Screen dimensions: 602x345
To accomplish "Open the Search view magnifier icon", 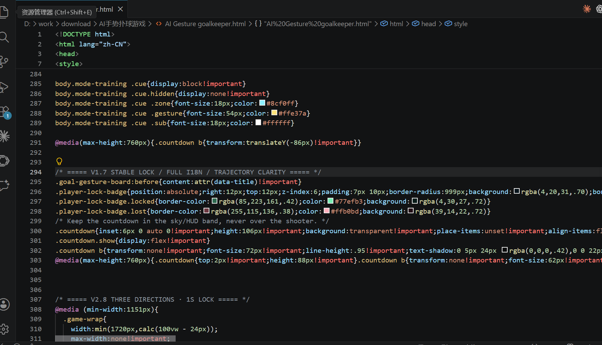I will 4,37.
